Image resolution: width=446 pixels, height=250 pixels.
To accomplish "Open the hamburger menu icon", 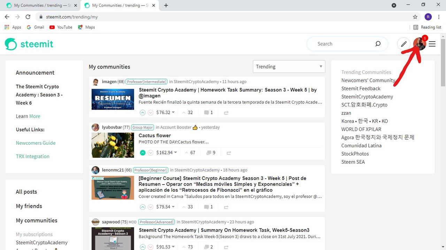I will pyautogui.click(x=432, y=44).
